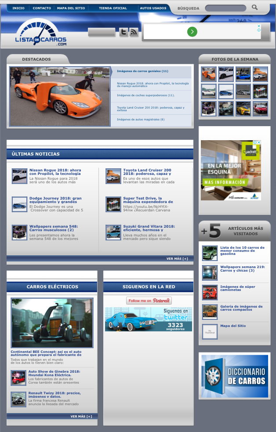
Task: Click in the Búsqueda search field
Action: pyautogui.click(x=225, y=8)
